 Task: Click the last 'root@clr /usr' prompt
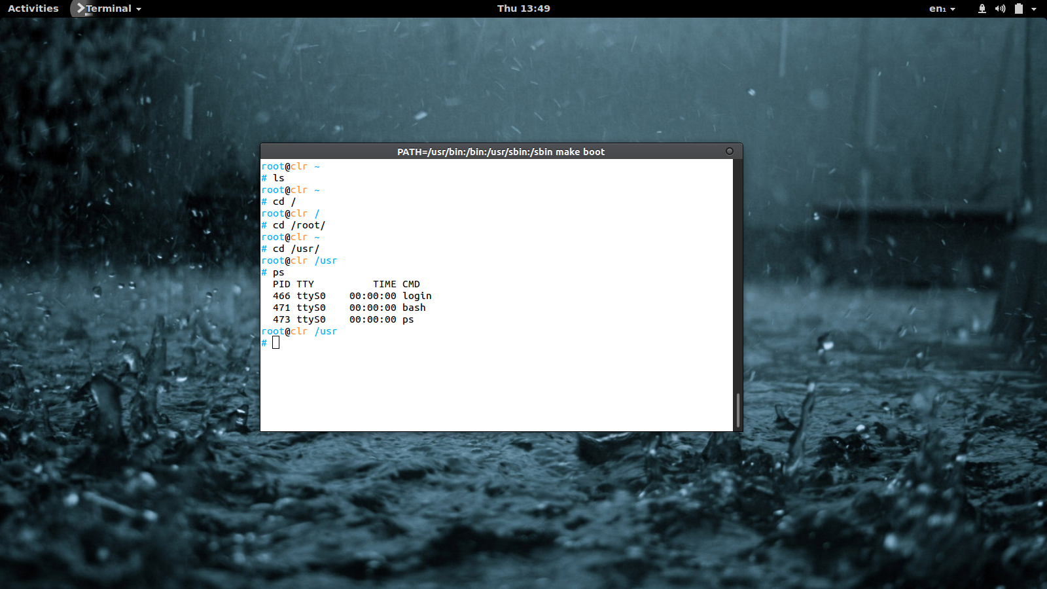pos(299,331)
